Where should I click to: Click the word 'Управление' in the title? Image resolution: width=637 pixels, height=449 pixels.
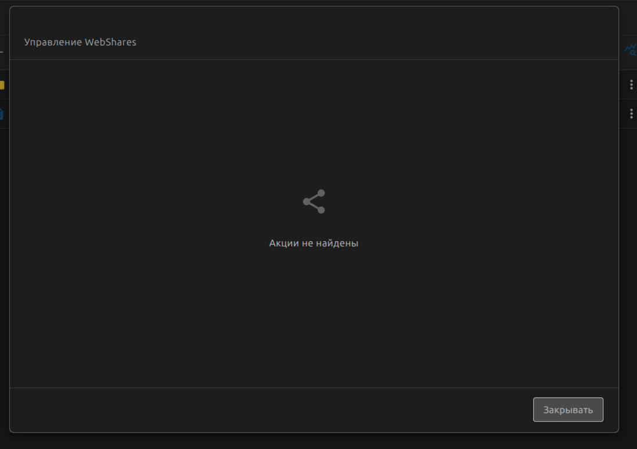click(x=53, y=42)
